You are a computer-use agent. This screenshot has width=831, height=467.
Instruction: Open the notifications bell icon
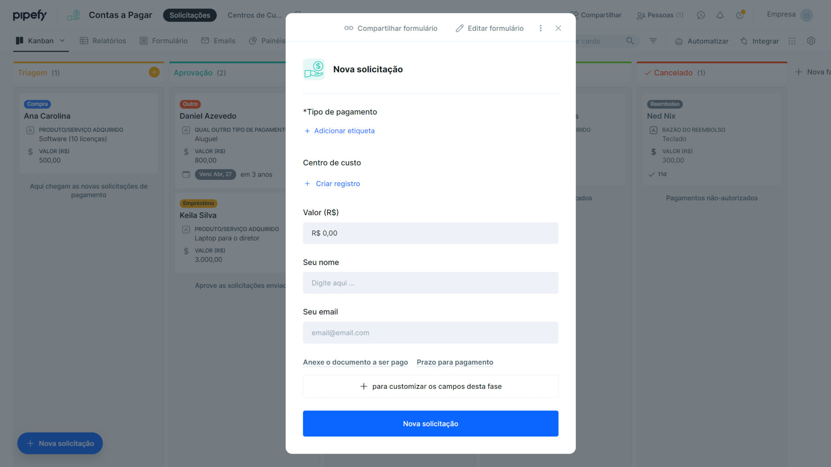pos(720,15)
